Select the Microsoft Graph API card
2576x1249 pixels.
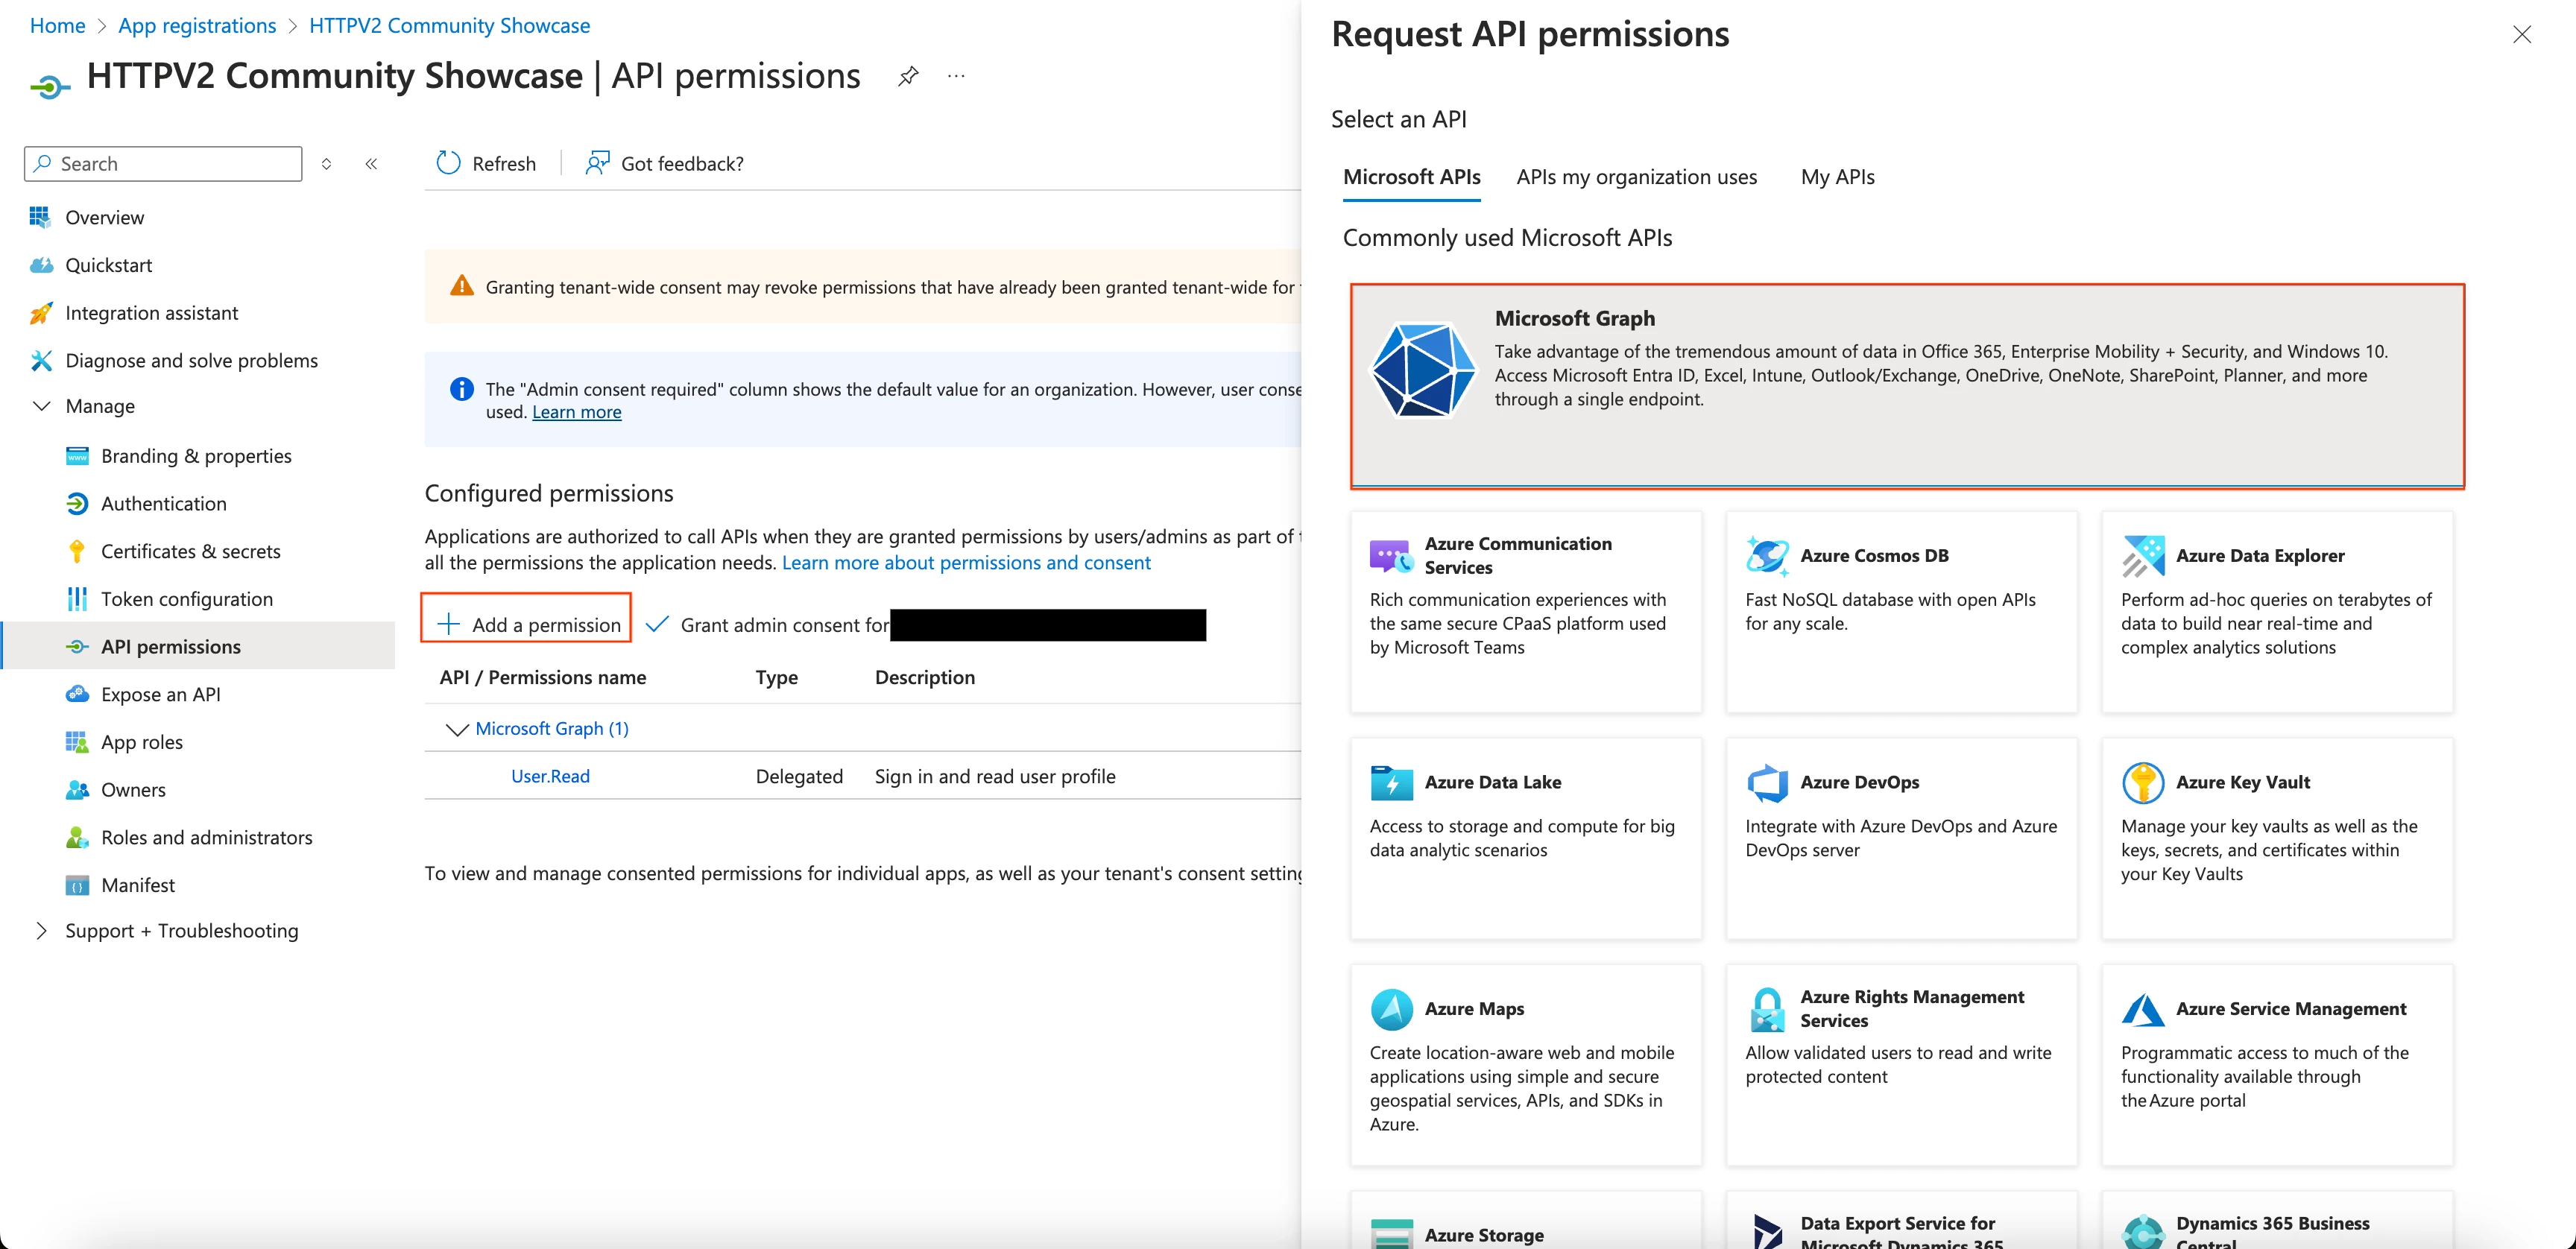click(x=1907, y=386)
